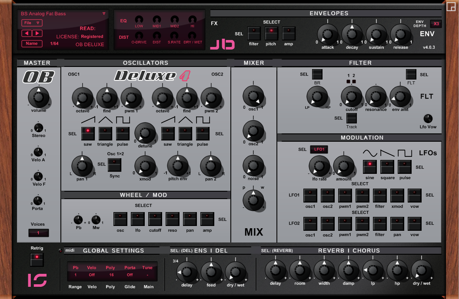Switch the LFO1 selector button
Image resolution: width=459 pixels, height=299 pixels.
[x=319, y=149]
